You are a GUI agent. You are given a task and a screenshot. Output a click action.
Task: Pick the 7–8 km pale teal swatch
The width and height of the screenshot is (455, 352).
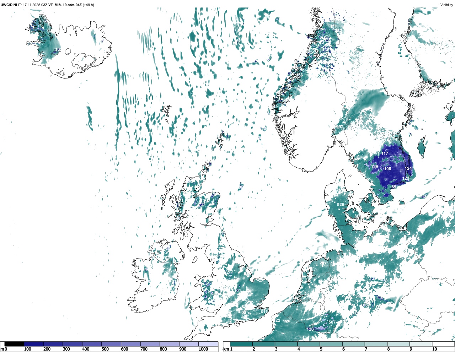[x=376, y=344]
